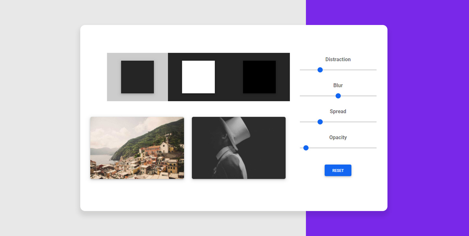Click the RESET button
469x236 pixels.
click(338, 170)
